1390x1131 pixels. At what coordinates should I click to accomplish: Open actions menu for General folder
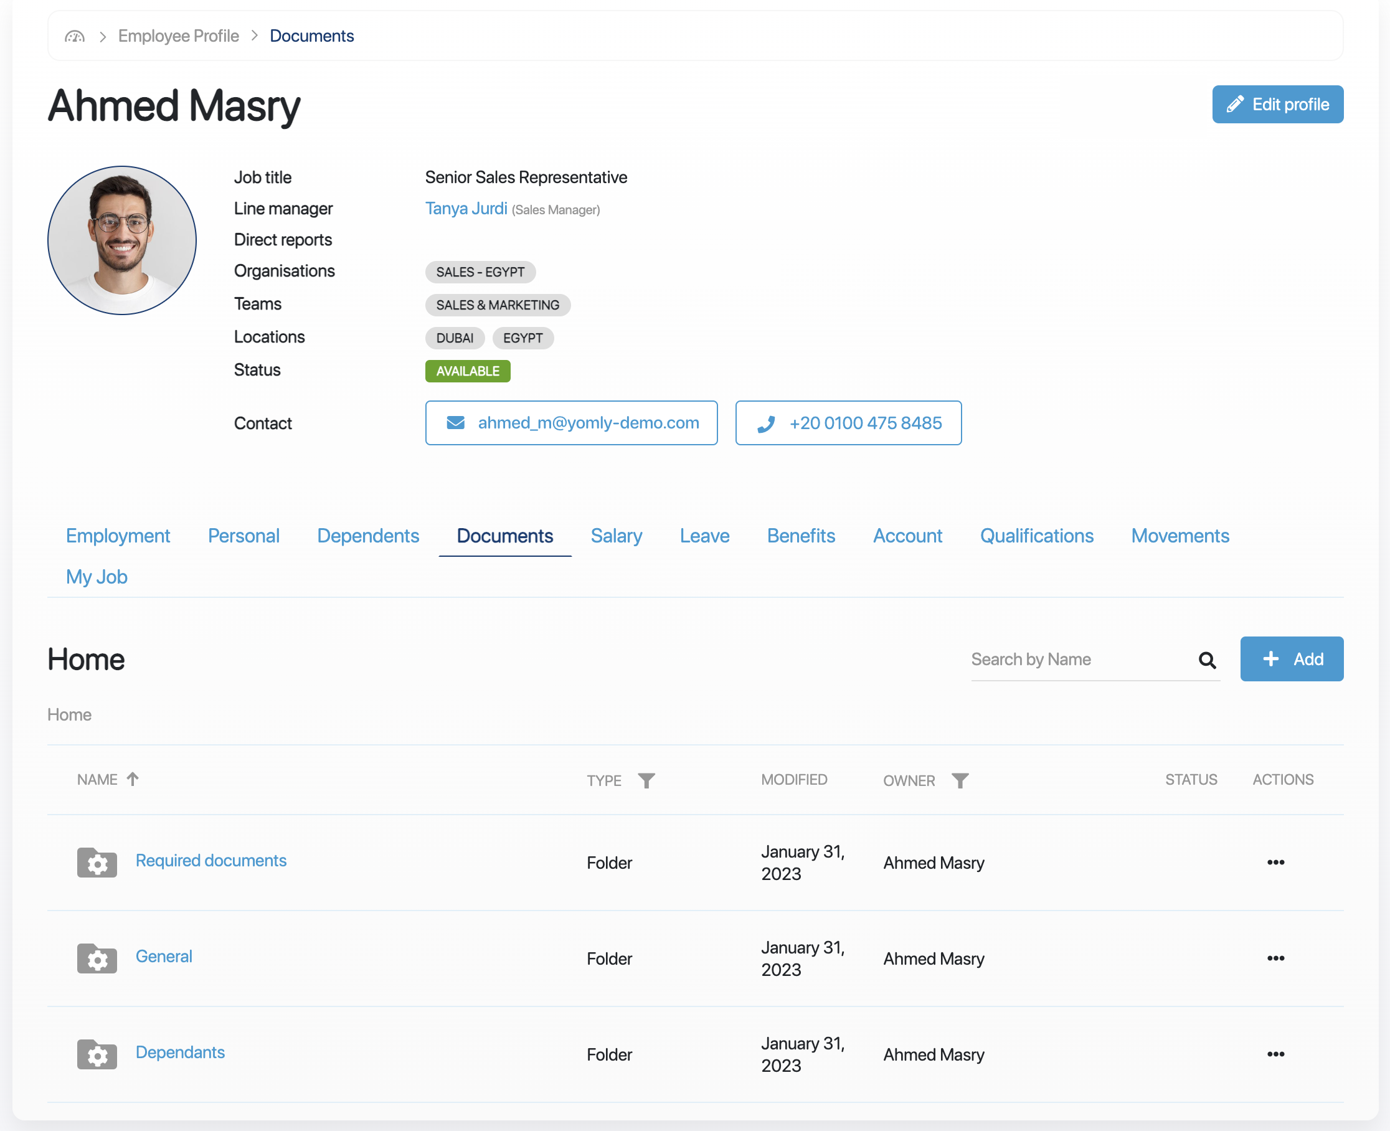coord(1275,958)
